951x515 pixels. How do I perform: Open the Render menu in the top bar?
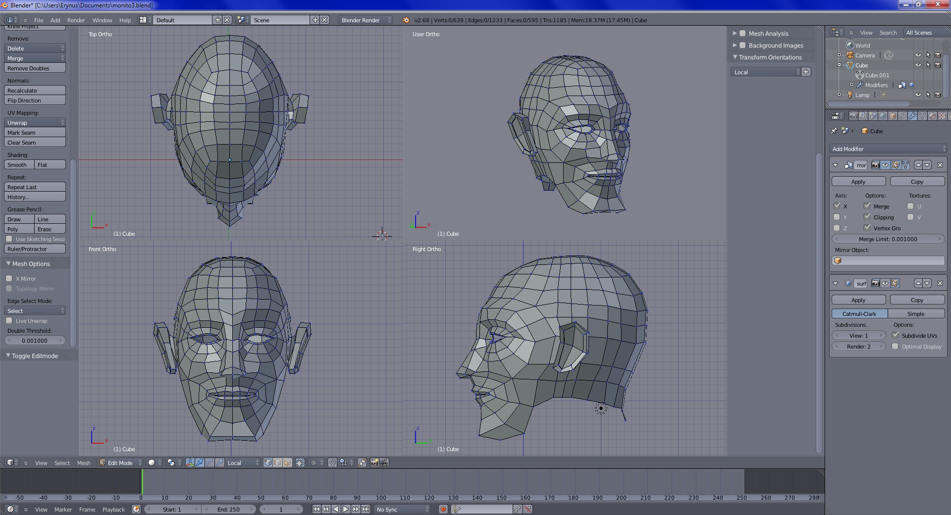pos(76,20)
